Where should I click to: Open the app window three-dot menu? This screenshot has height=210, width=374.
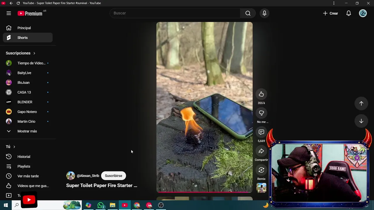334,3
